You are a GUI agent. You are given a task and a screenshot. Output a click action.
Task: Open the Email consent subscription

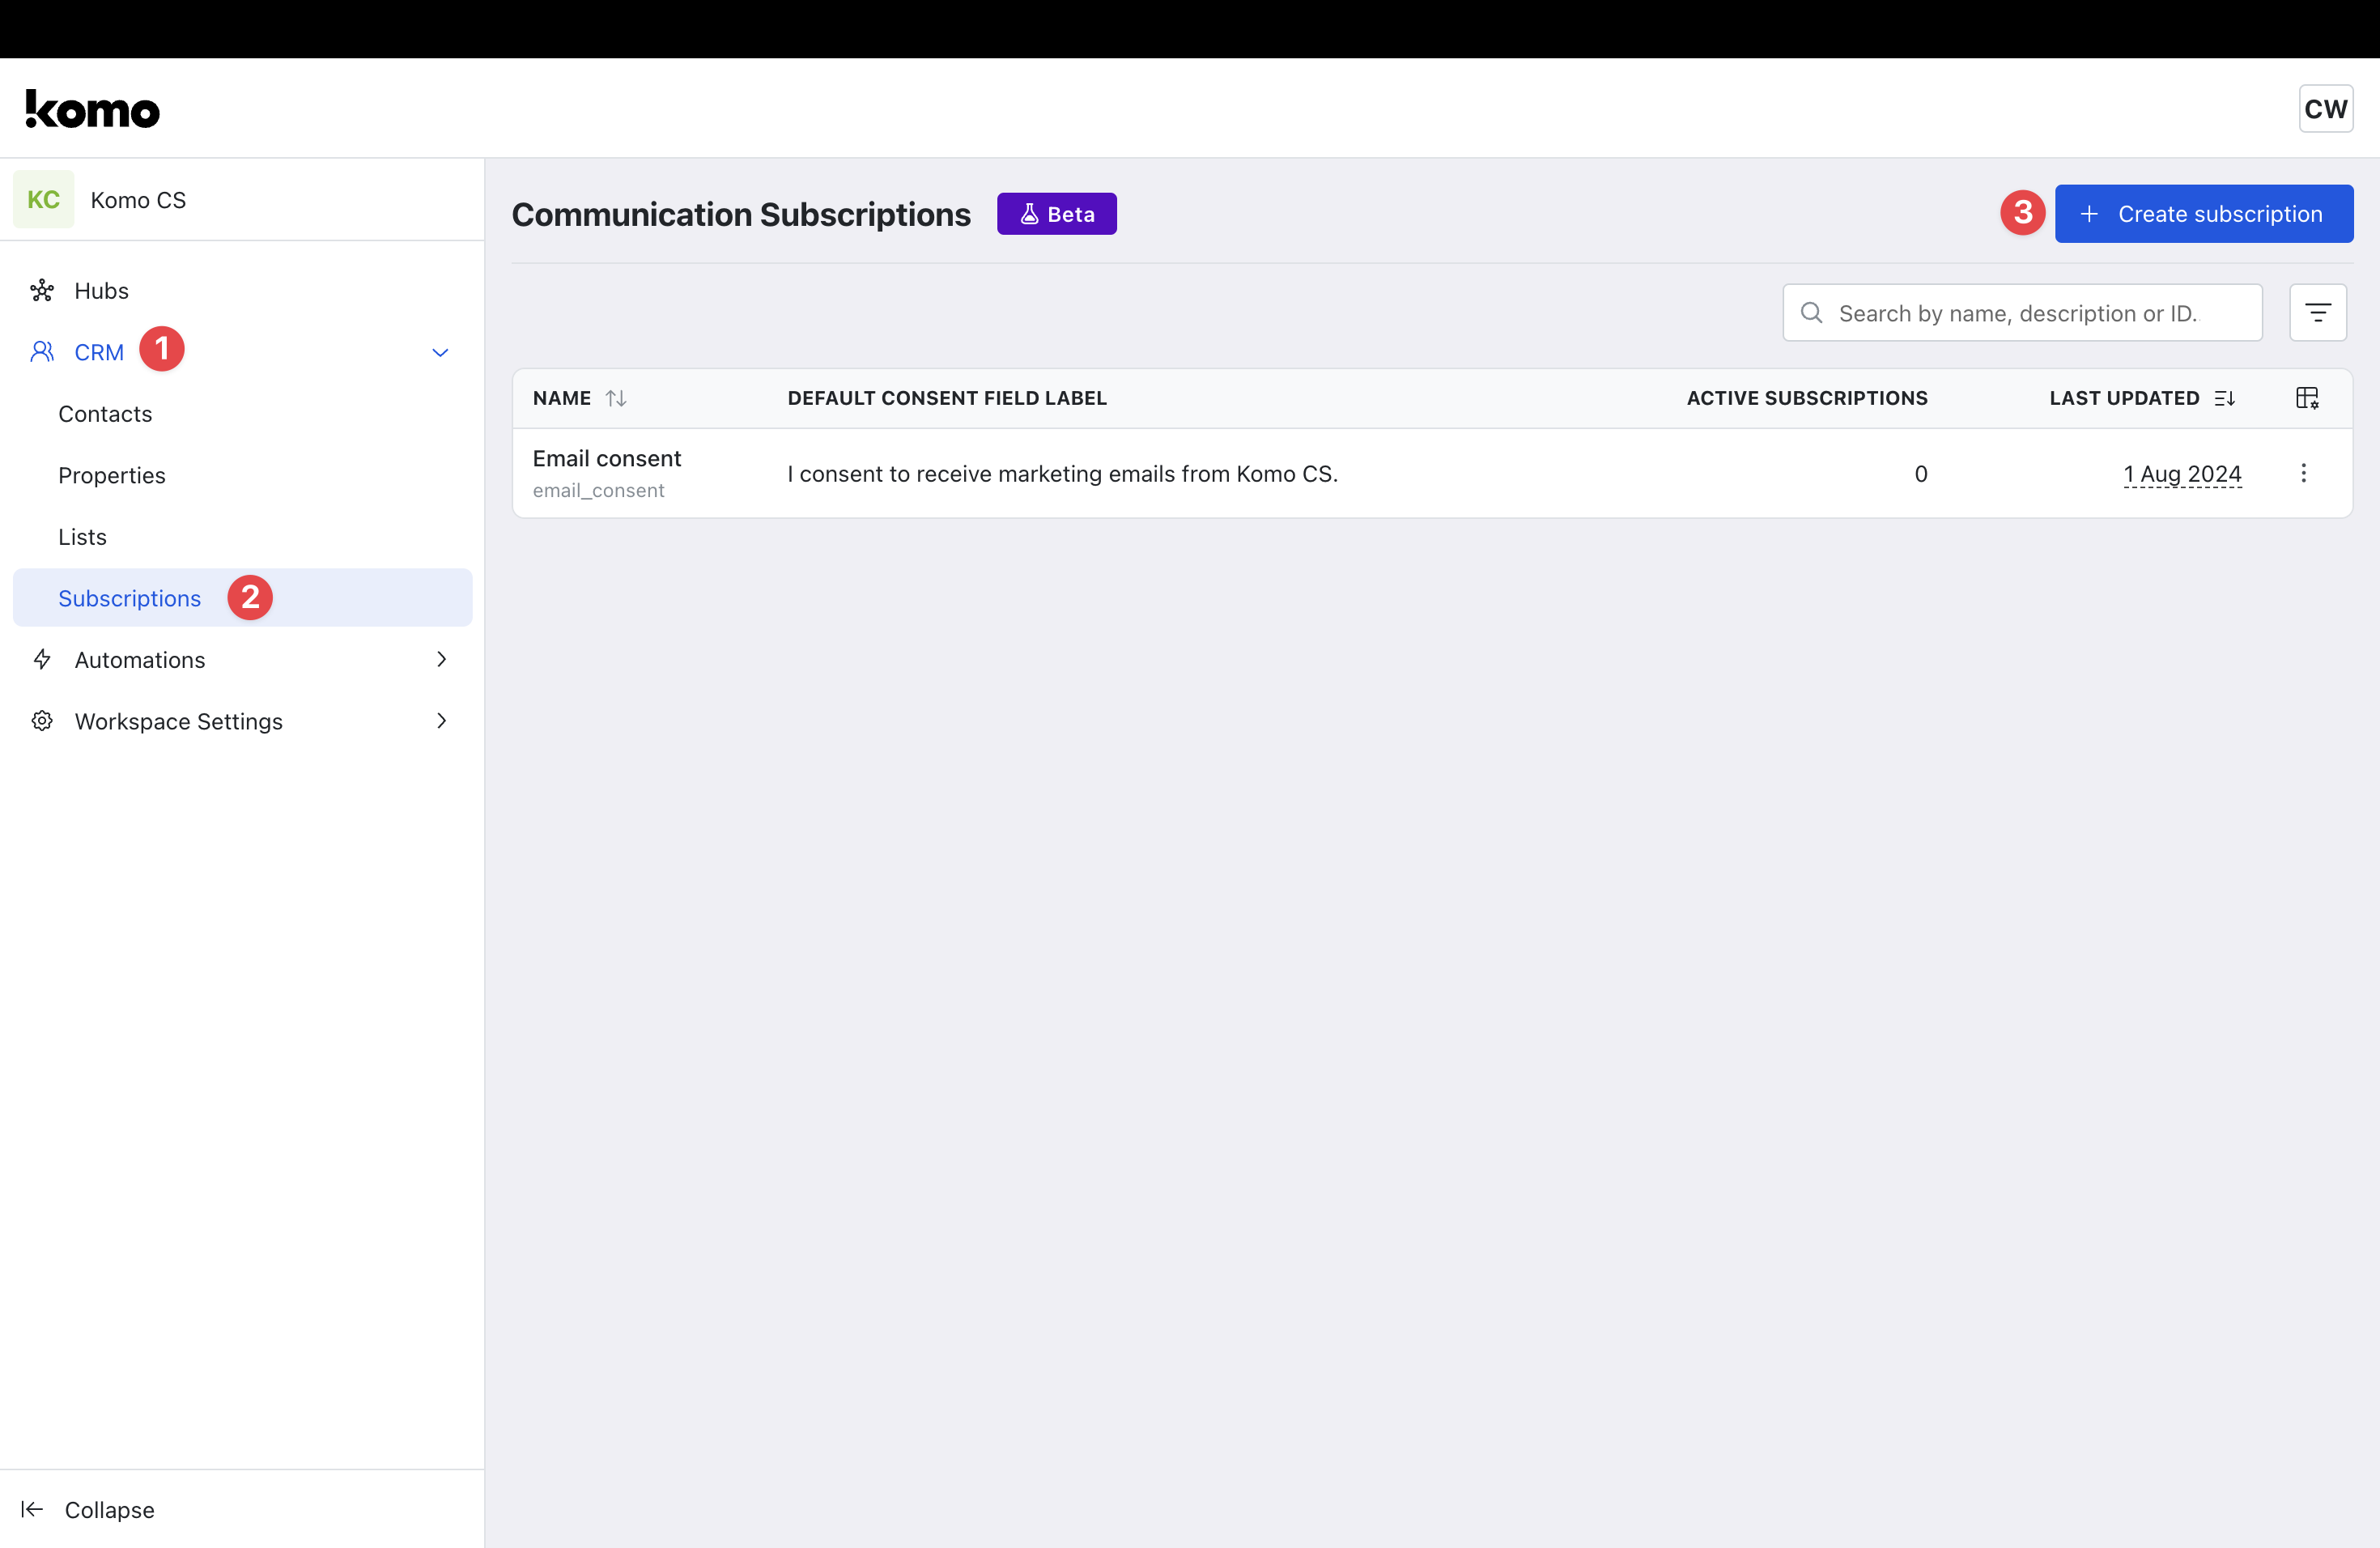[606, 459]
